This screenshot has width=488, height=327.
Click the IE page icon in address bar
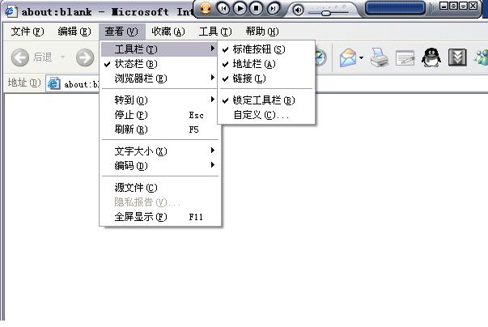[54, 83]
